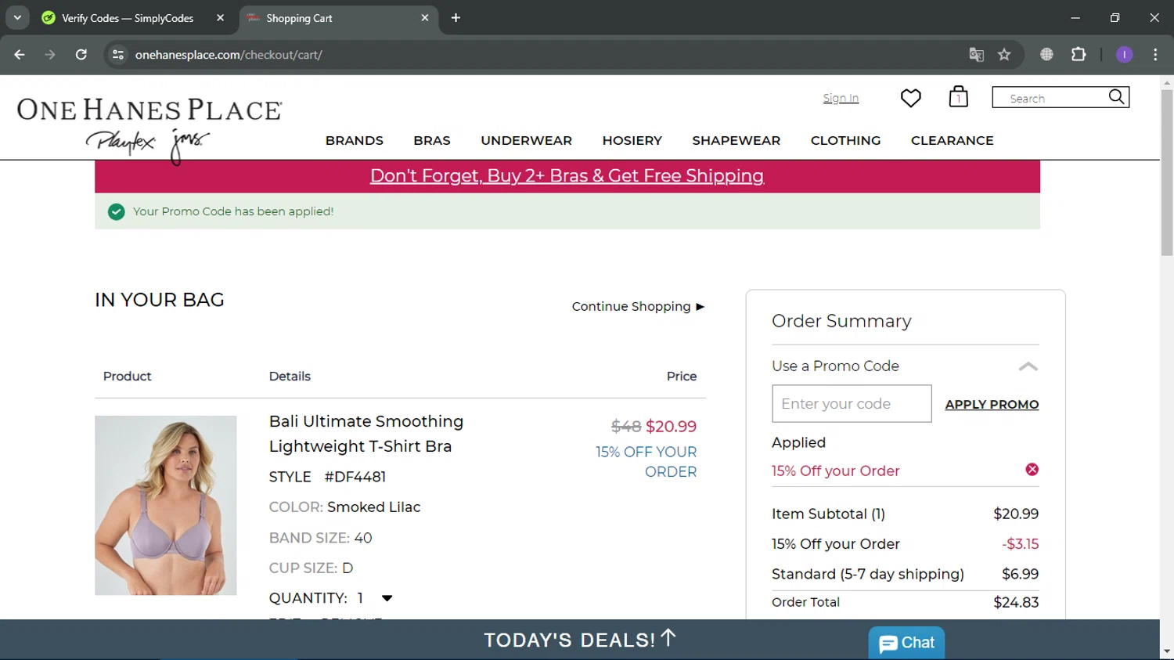The width and height of the screenshot is (1174, 660).
Task: Open the HOSIERY menu
Action: (632, 141)
